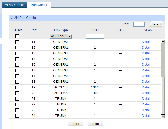The width and height of the screenshot is (168, 129).
Task: Click ACCESS link type for port 19
Action: pyautogui.click(x=61, y=87)
